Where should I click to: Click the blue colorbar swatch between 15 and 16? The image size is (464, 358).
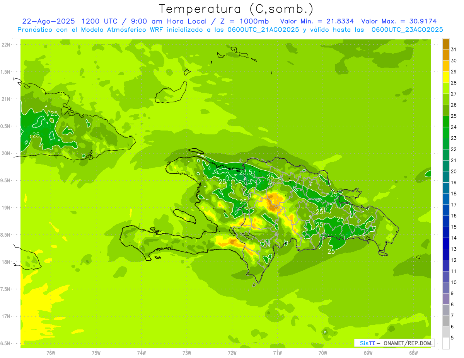446,221
